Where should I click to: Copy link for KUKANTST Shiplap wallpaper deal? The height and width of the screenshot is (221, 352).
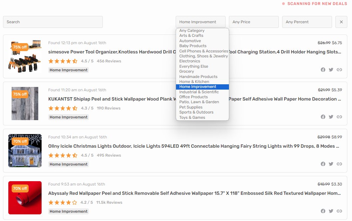(339, 117)
